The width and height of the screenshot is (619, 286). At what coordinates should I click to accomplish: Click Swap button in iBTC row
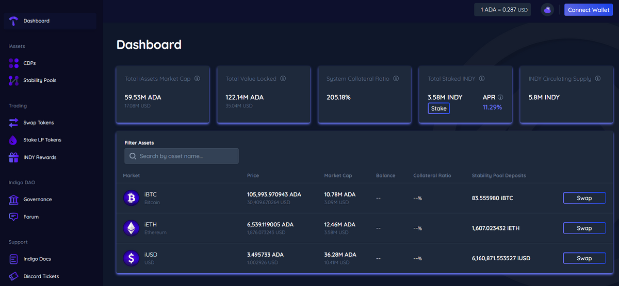tap(584, 198)
